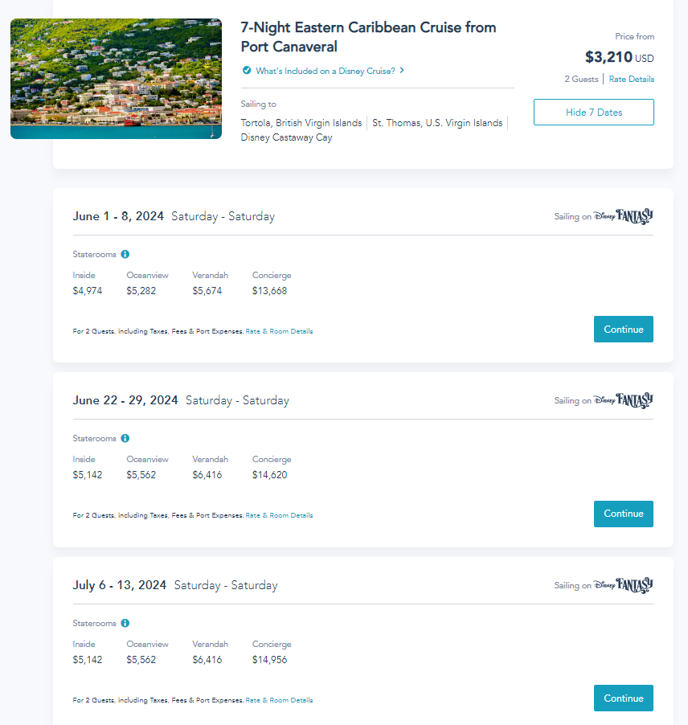Image resolution: width=688 pixels, height=725 pixels.
Task: Click Staterooms info icon for July 6 sailing
Action: tap(125, 623)
